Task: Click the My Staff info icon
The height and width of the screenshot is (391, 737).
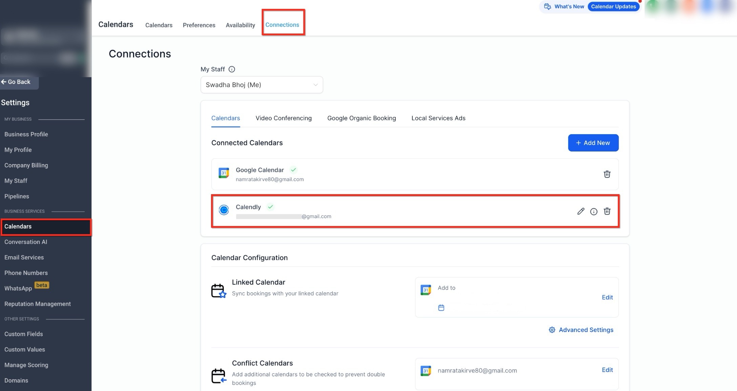Action: tap(232, 69)
